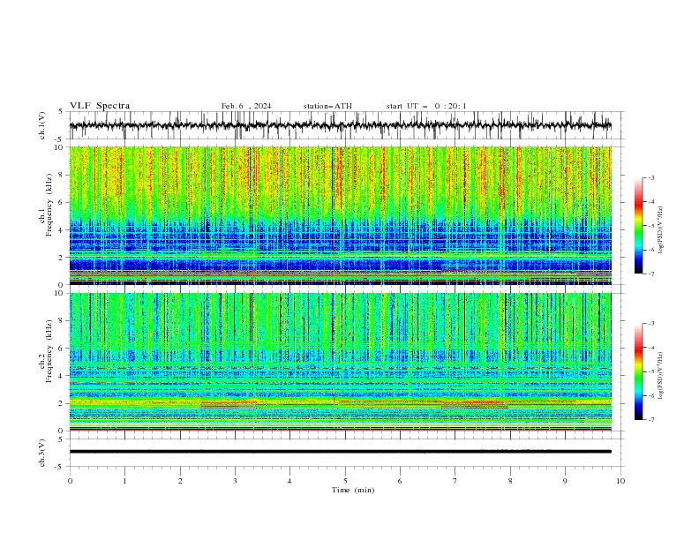The image size is (699, 540).
Task: Click the '-3' label on upper colorbar
Action: [650, 177]
